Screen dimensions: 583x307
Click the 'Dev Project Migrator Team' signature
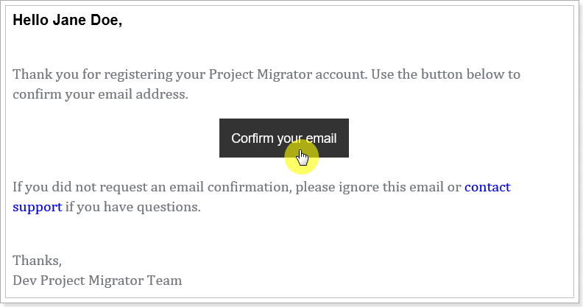pyautogui.click(x=97, y=280)
